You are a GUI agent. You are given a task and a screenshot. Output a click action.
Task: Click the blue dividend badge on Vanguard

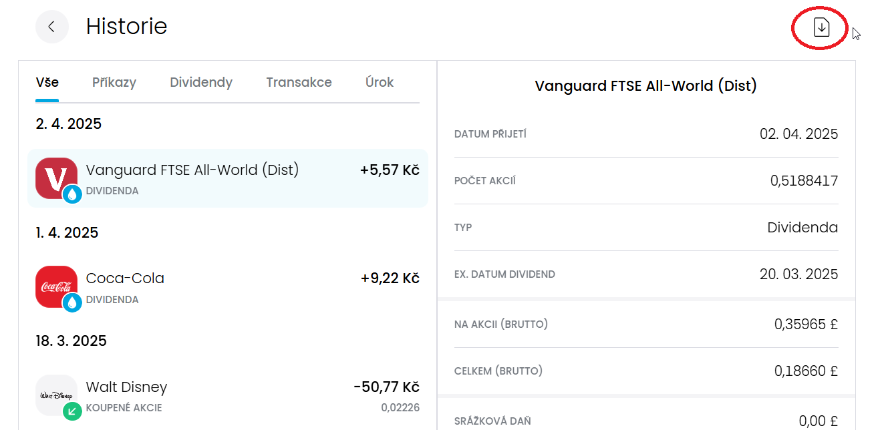point(72,194)
